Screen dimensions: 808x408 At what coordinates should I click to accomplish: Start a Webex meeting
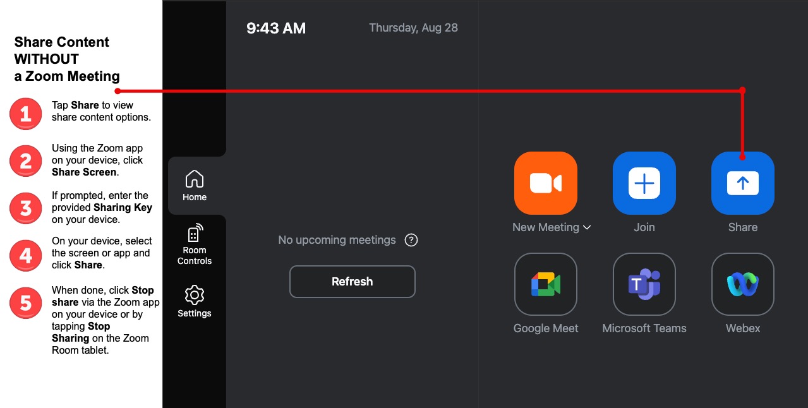coord(742,284)
